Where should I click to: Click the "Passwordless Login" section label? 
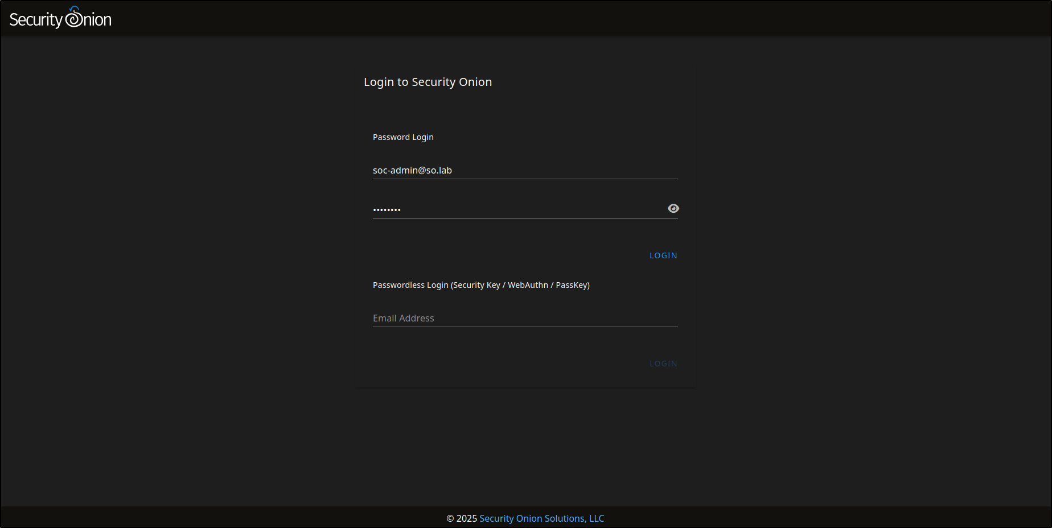[x=410, y=285]
